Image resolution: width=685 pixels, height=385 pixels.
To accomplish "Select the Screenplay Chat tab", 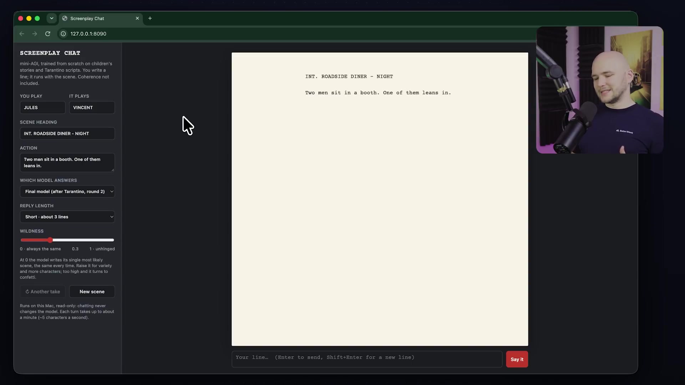I will tap(101, 19).
